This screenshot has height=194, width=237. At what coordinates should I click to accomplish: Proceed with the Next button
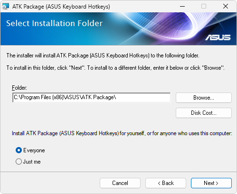tap(211, 183)
